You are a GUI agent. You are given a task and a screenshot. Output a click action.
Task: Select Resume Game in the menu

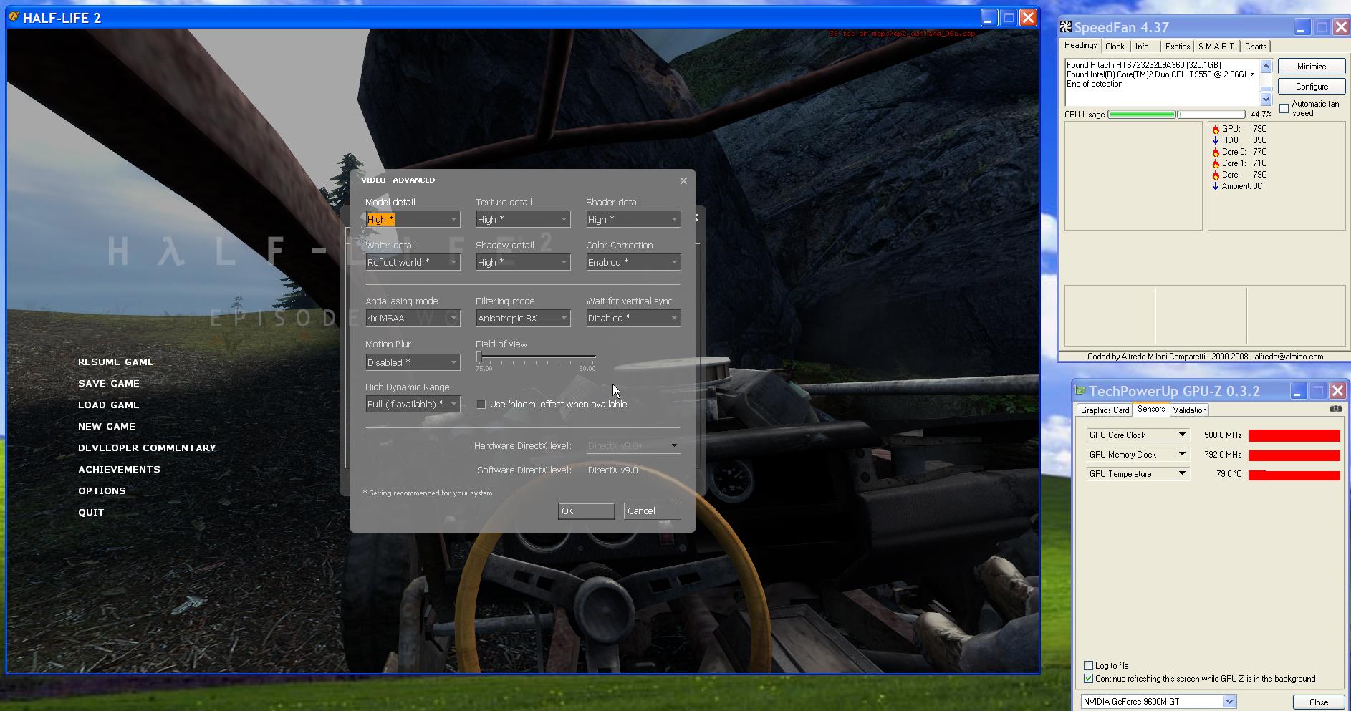(x=116, y=362)
